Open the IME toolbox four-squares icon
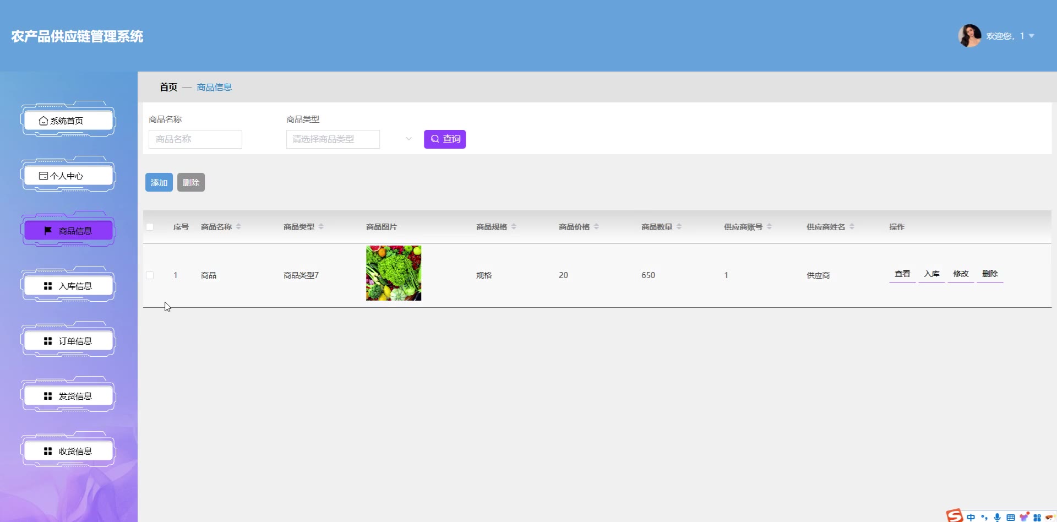1057x522 pixels. [x=1037, y=517]
